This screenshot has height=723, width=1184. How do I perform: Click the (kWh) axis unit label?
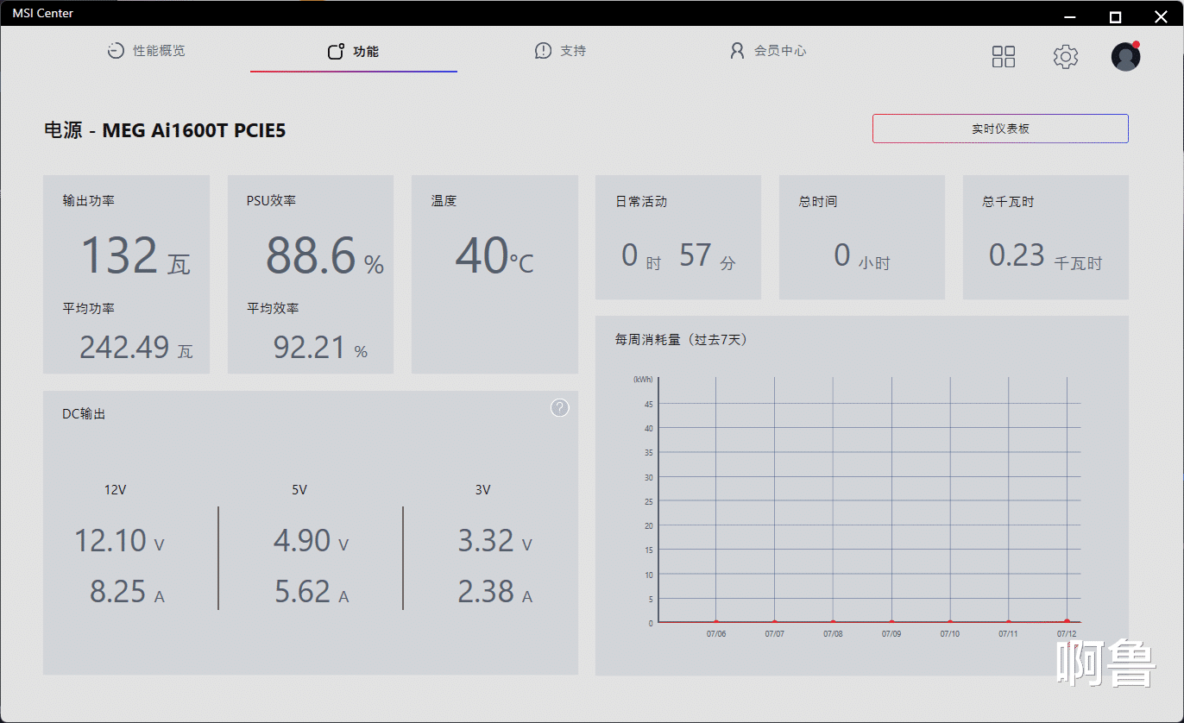(643, 380)
